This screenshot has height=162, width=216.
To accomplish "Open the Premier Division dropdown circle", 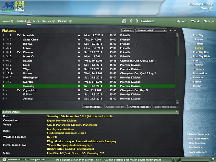I will (x=54, y=21).
